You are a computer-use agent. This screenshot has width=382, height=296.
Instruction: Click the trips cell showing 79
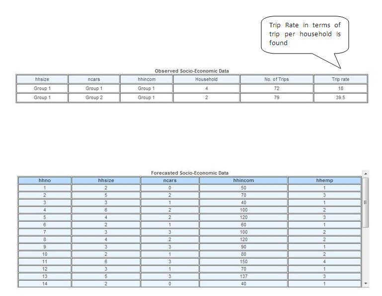coord(276,98)
